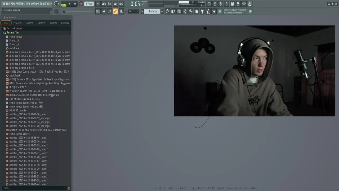The width and height of the screenshot is (339, 191).
Task: Click the Browser re-read up arrow icon
Action: click(5, 18)
